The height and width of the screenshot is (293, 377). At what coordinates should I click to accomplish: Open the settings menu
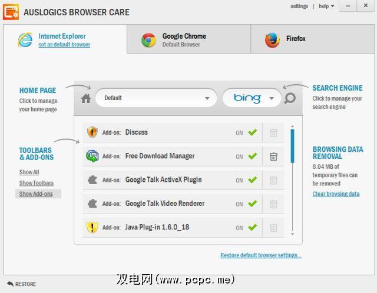(x=299, y=6)
